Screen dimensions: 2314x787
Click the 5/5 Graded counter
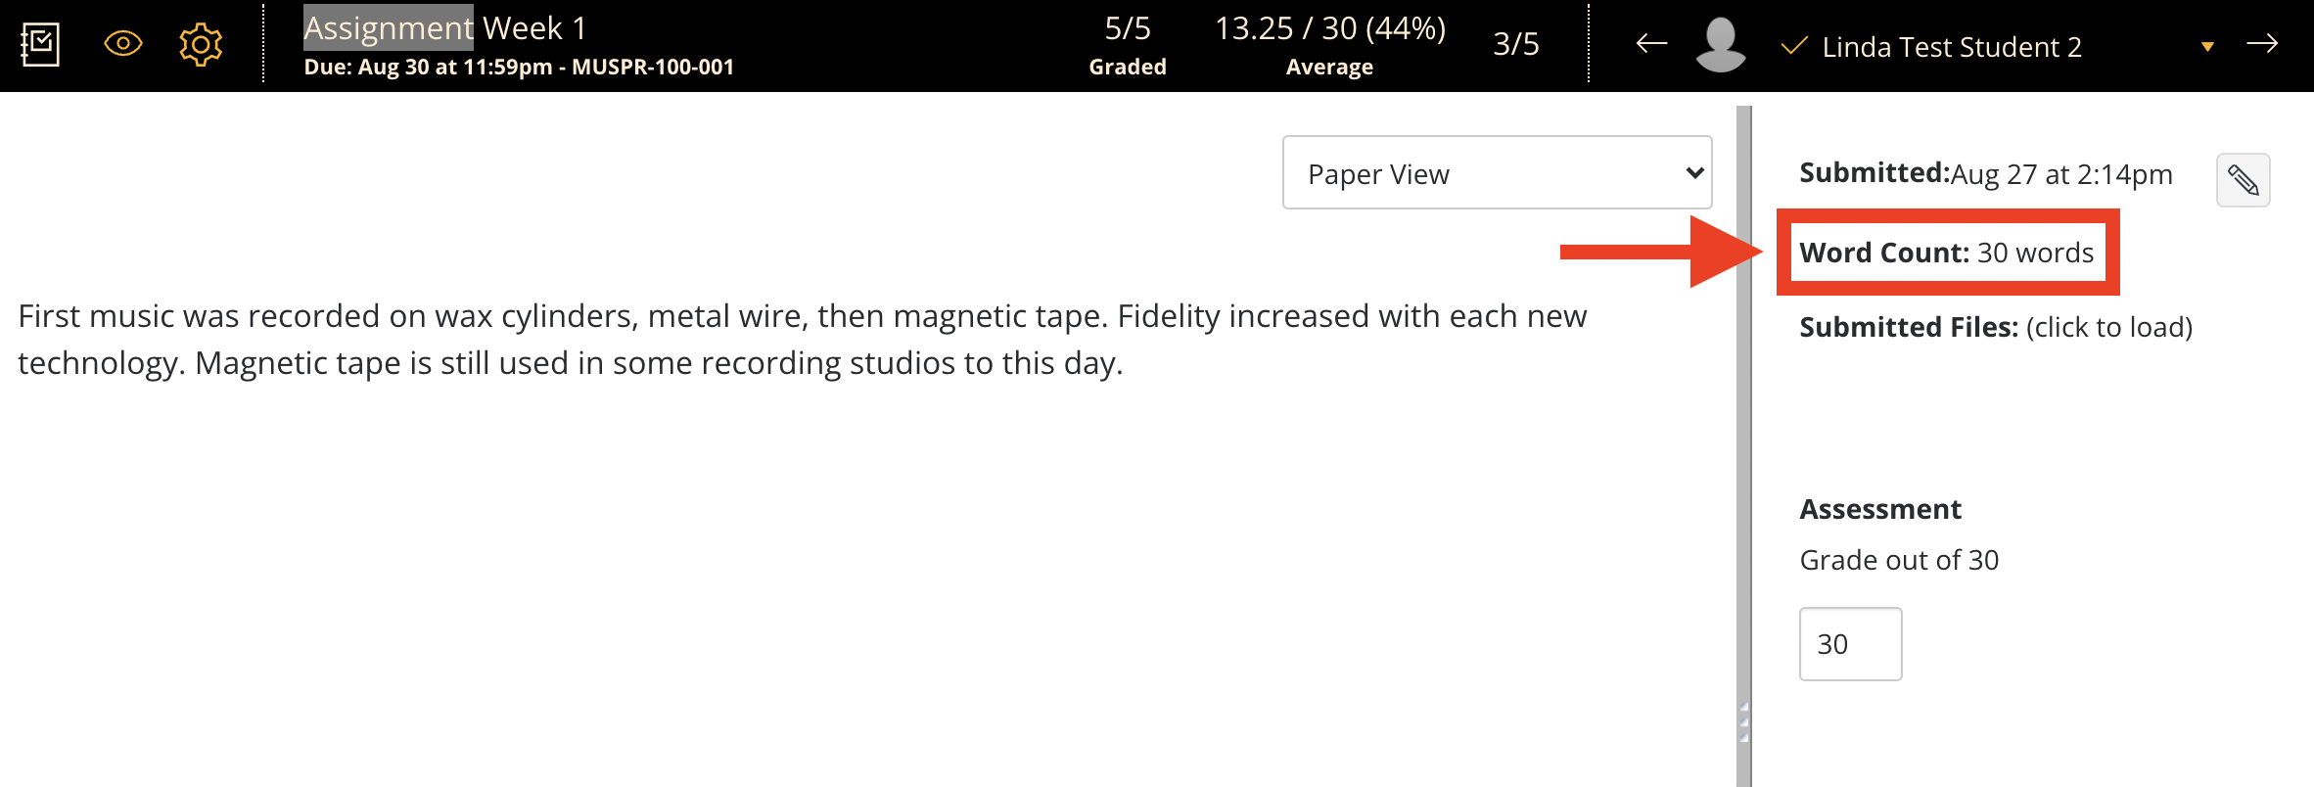(1128, 44)
